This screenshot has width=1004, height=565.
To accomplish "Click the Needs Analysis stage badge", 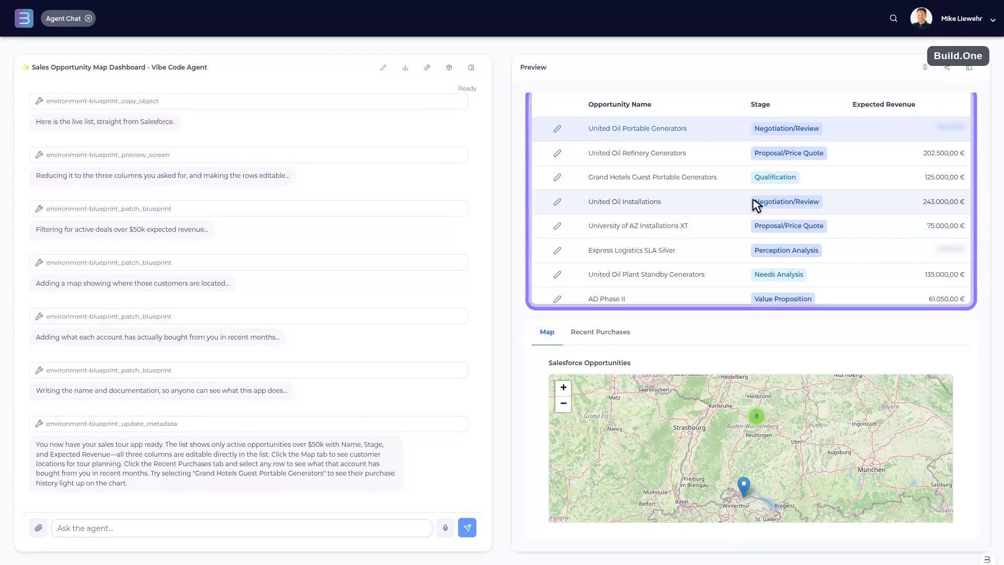I will click(x=779, y=275).
